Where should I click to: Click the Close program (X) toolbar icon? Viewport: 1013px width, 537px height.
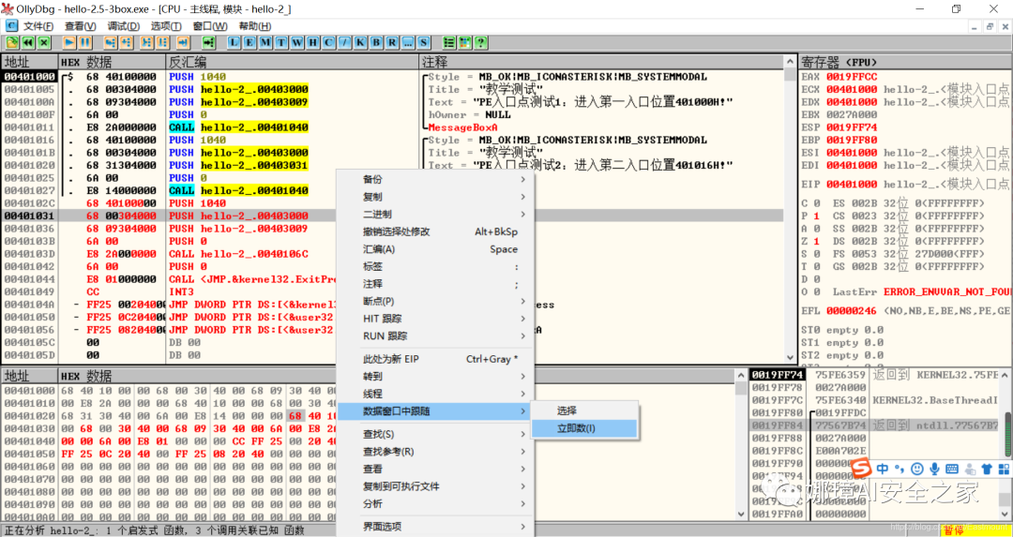43,42
